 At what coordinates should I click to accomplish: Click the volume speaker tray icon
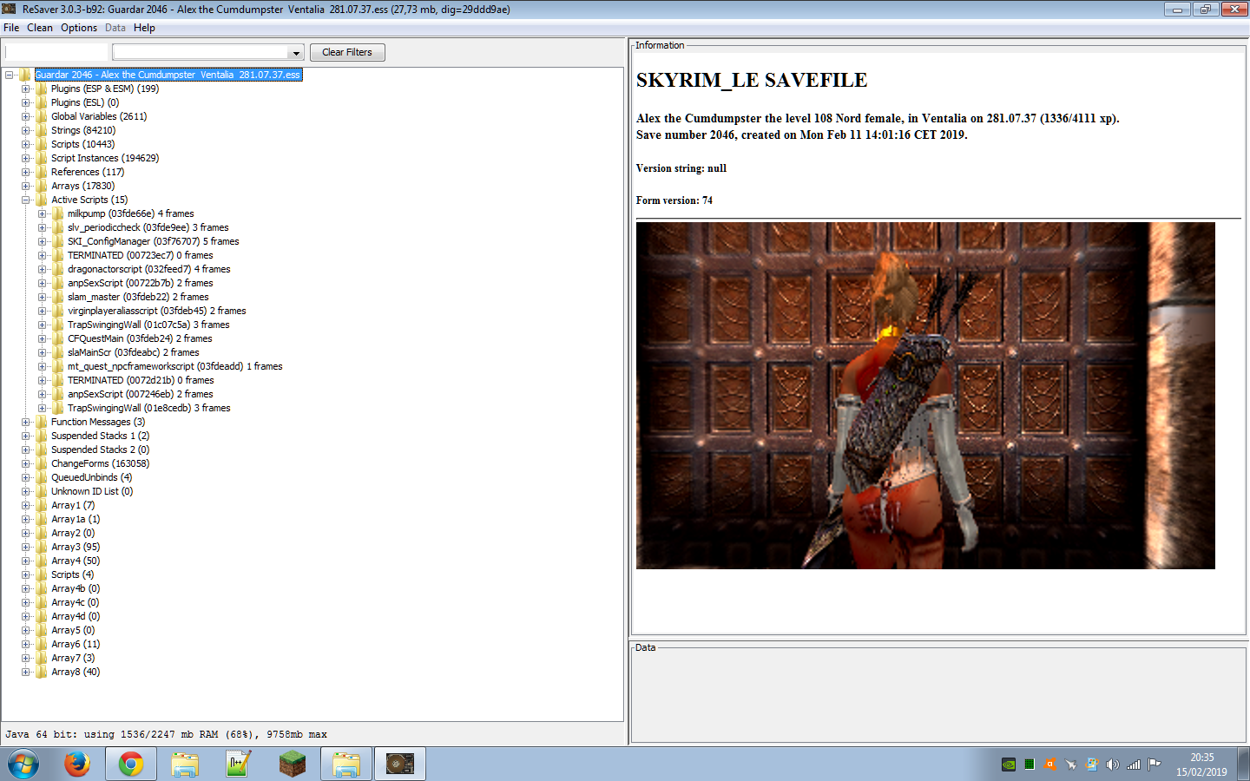pyautogui.click(x=1112, y=765)
